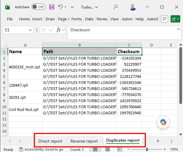Screen dimensions: 183x152
Task: Open the sheet tab options dots
Action: point(171,141)
